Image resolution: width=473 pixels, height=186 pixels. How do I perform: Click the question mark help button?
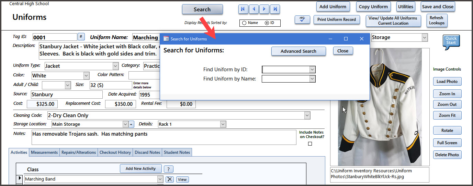[168, 169]
